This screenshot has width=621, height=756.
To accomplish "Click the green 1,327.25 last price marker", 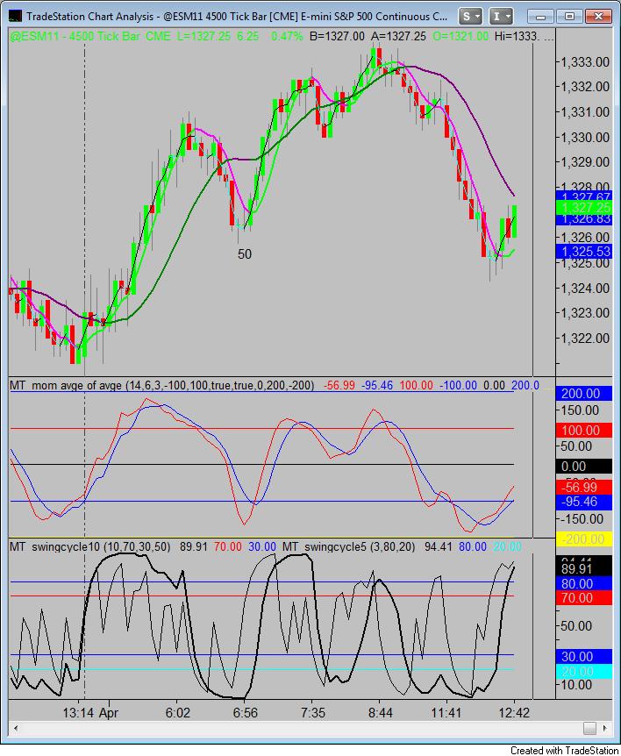I will click(584, 208).
